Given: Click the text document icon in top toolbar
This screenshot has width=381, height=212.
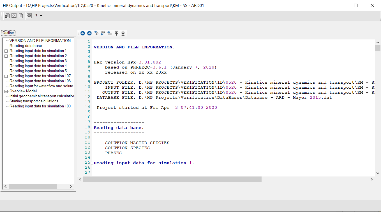Looking at the screenshot, I should (21, 16).
